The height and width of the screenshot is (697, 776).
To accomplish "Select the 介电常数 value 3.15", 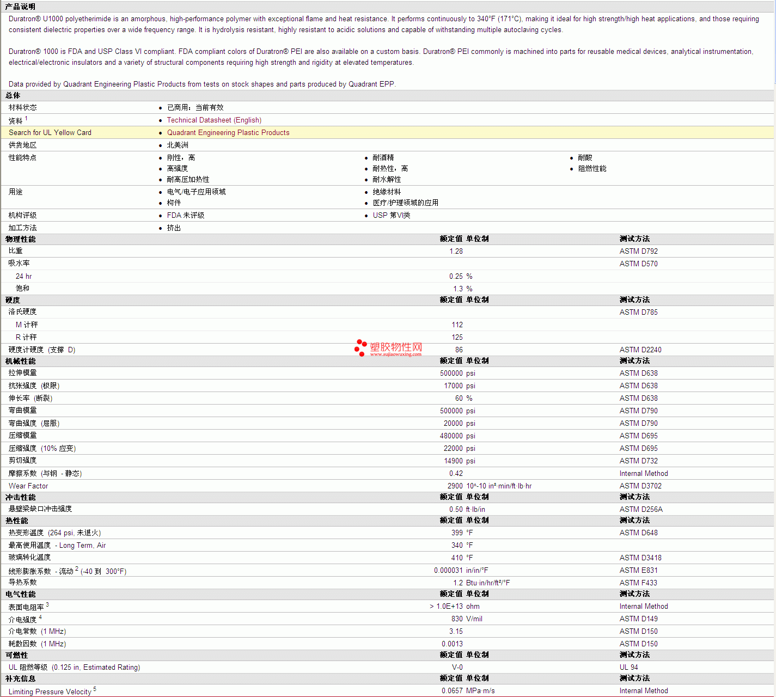I will (x=456, y=632).
